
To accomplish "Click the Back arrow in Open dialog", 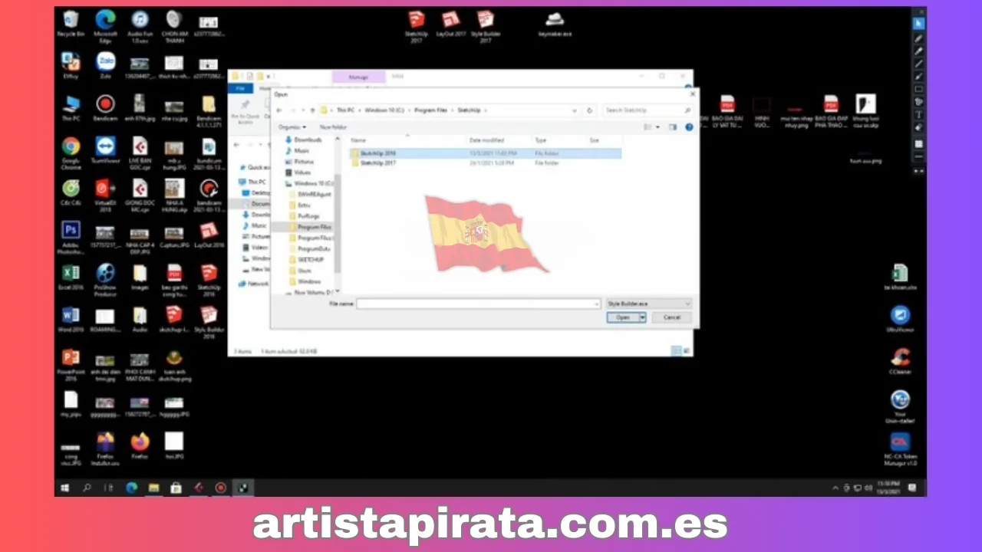I will [279, 110].
